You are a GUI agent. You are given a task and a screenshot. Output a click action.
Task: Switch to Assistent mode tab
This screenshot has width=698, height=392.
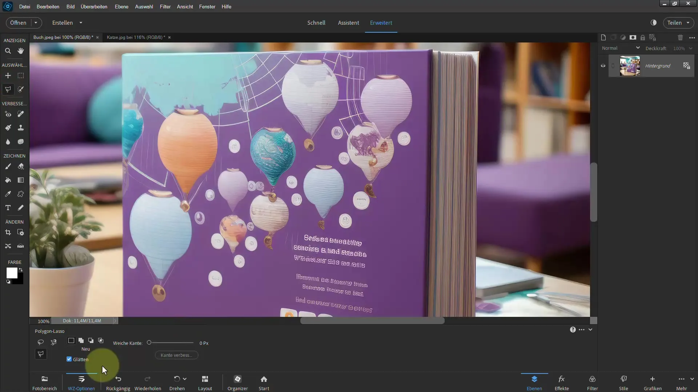click(x=348, y=23)
